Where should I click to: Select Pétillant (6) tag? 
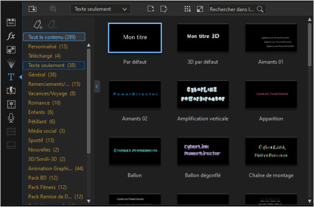click(x=42, y=121)
